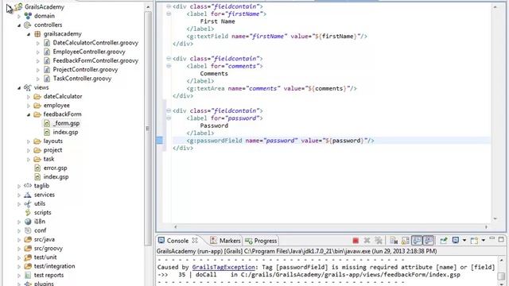Click Remove All Terminated Launches icon
Image resolution: width=509 pixels, height=286 pixels.
pyautogui.click(x=379, y=241)
